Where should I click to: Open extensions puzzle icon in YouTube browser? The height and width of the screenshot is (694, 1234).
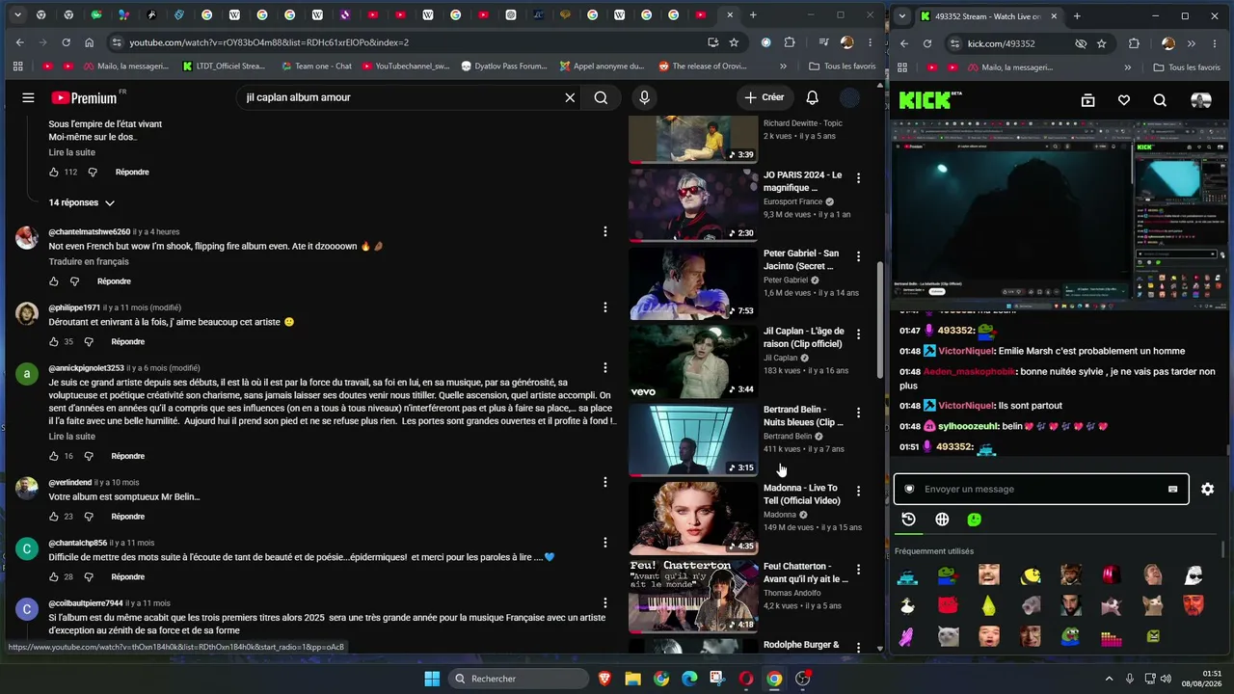tap(790, 42)
